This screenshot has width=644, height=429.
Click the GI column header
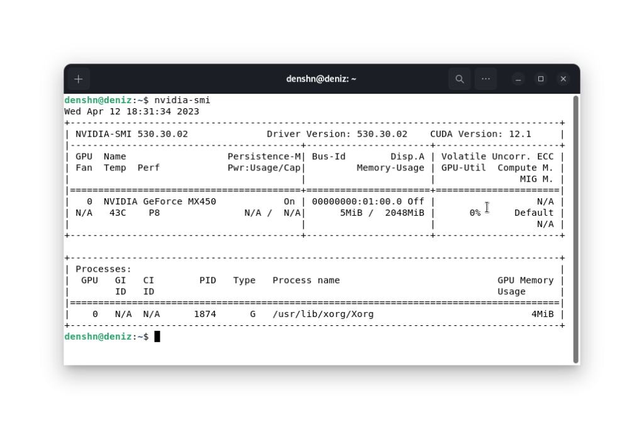tap(121, 281)
